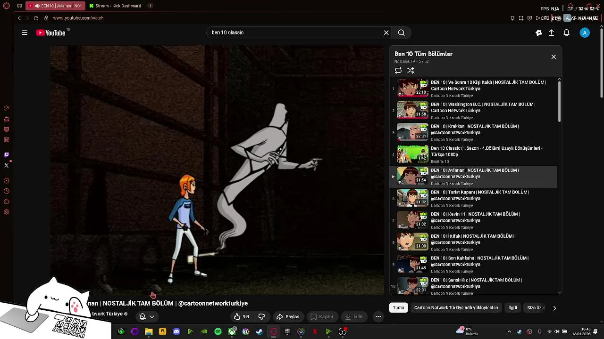Viewport: 604px width, 339px height.
Task: Open a new browser tab with plus
Action: (150, 6)
